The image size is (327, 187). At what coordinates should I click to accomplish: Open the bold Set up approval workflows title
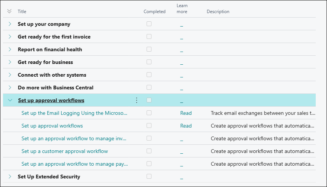point(51,100)
